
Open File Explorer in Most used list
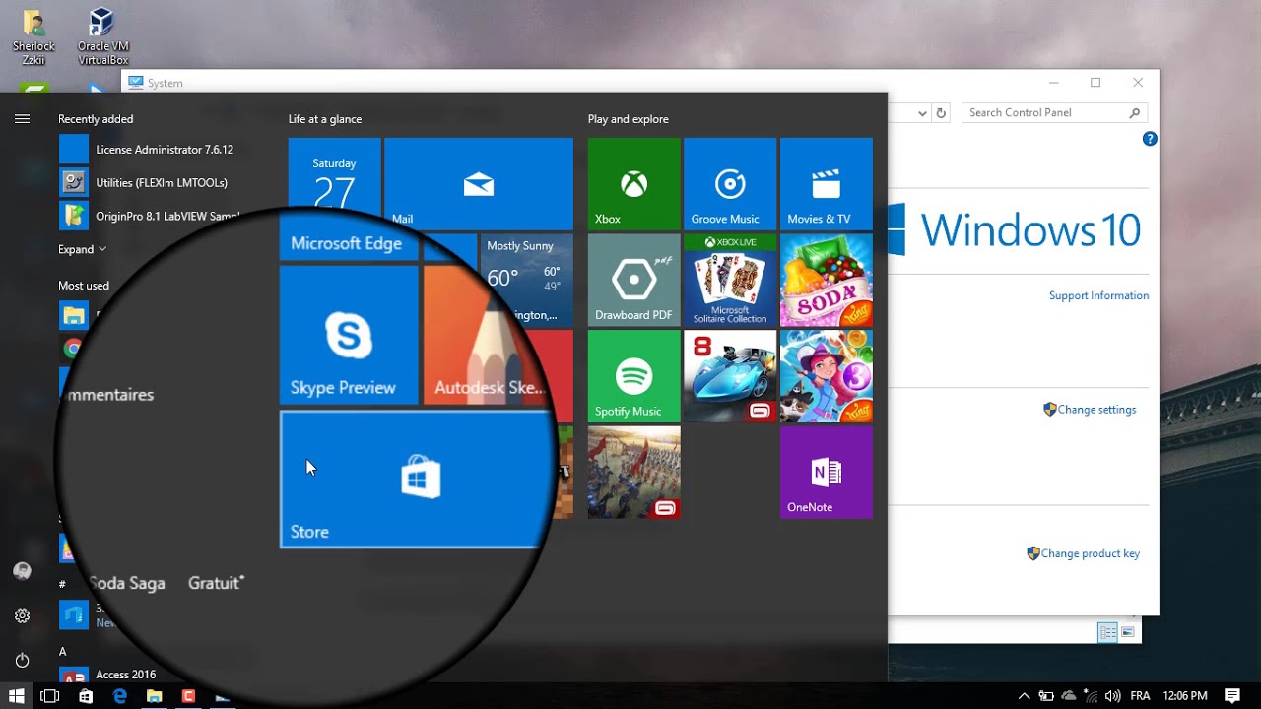74,316
